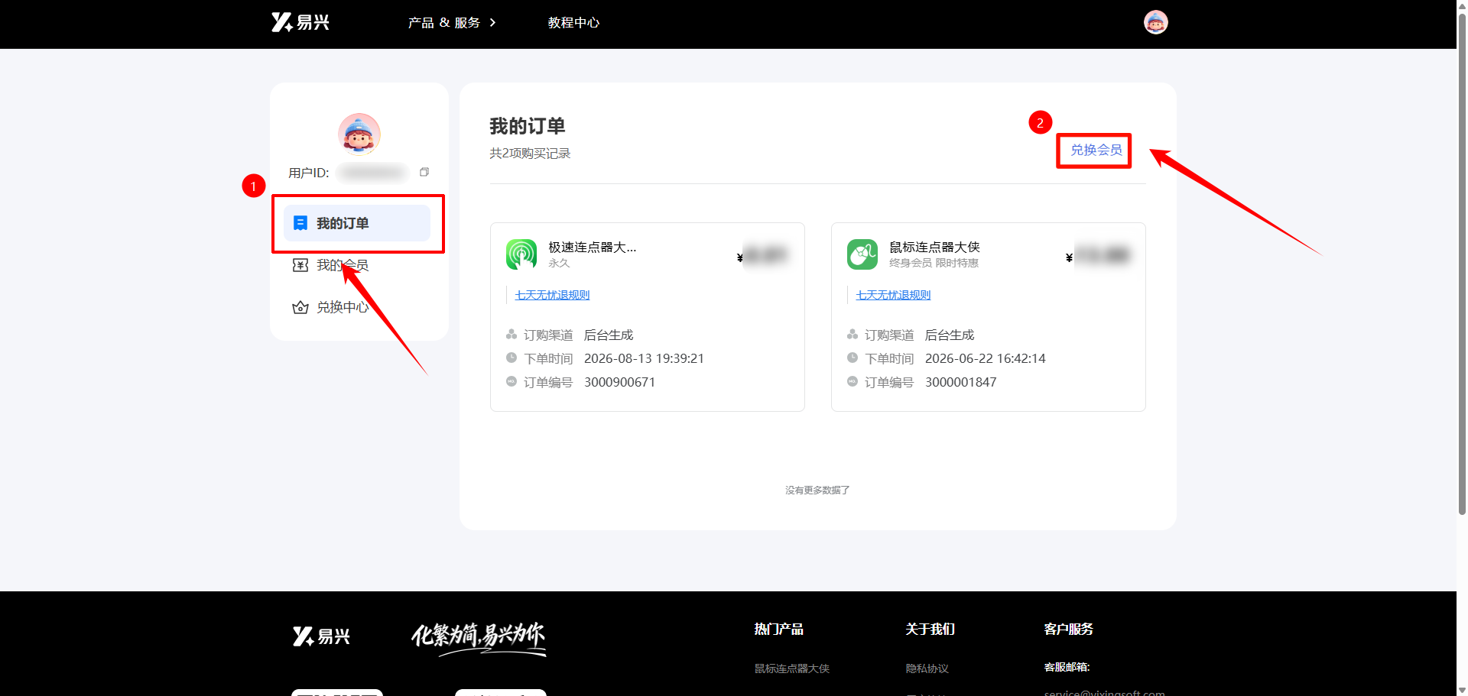This screenshot has width=1468, height=696.
Task: Expand the 产品 & 服务 dropdown menu
Action: [452, 23]
